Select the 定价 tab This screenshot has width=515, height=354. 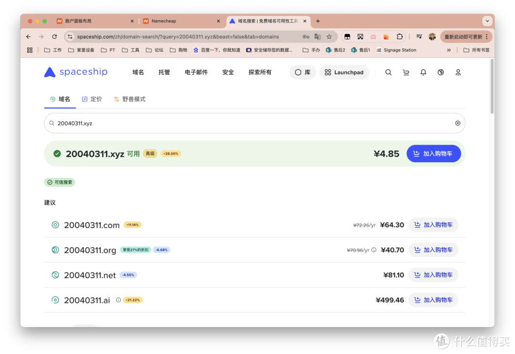[x=92, y=99]
